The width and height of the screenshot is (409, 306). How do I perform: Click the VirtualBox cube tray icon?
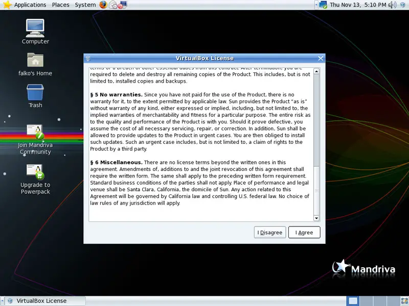coord(403,5)
